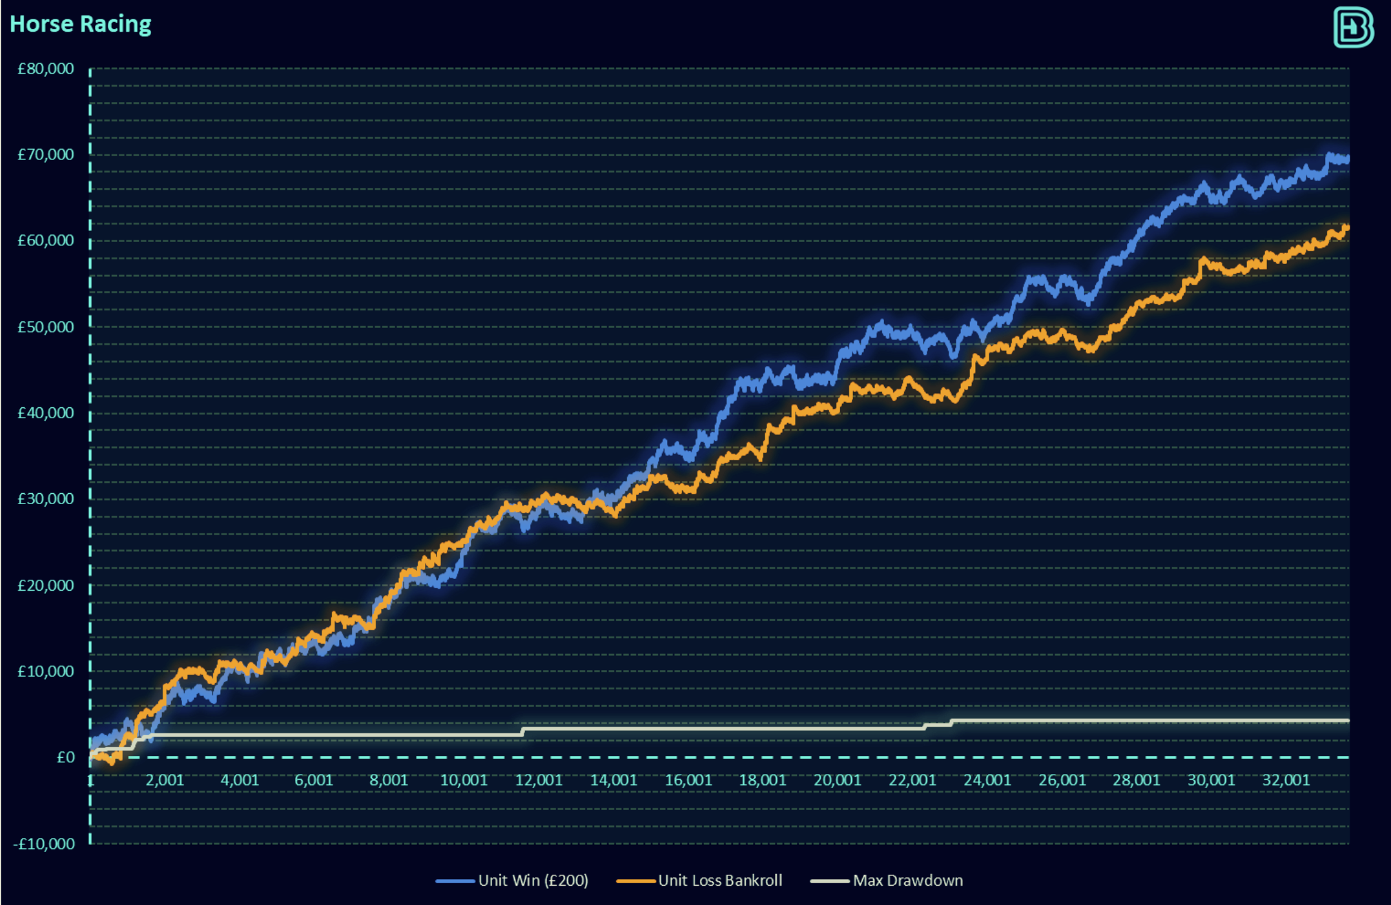This screenshot has width=1391, height=905.
Task: Click the Max Drawdown legend entry
Action: pos(907,880)
